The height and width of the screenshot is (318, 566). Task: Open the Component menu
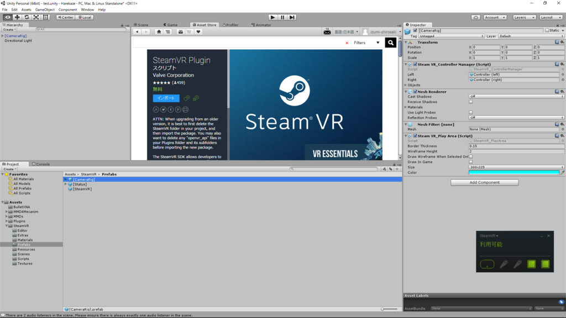(x=67, y=10)
